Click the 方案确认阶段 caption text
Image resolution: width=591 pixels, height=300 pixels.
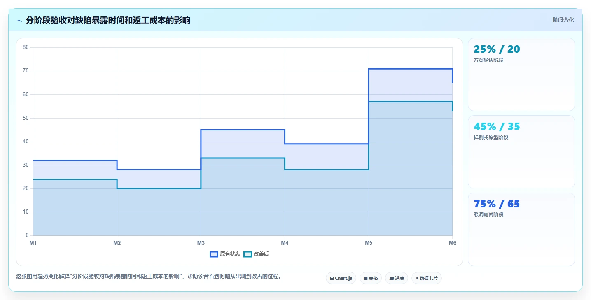point(488,60)
